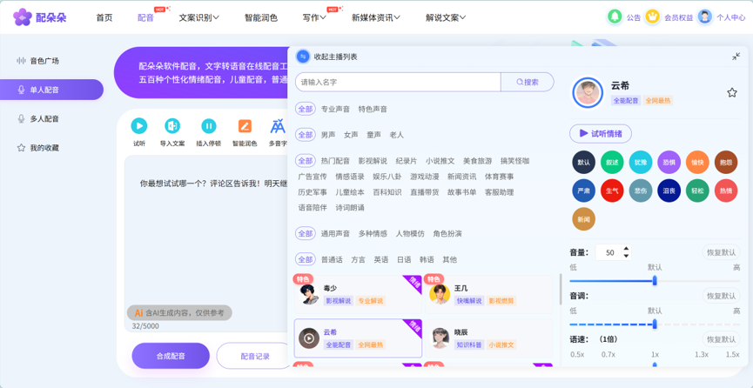Open 个人中心 avatar icon
This screenshot has width=753, height=388.
pos(704,17)
